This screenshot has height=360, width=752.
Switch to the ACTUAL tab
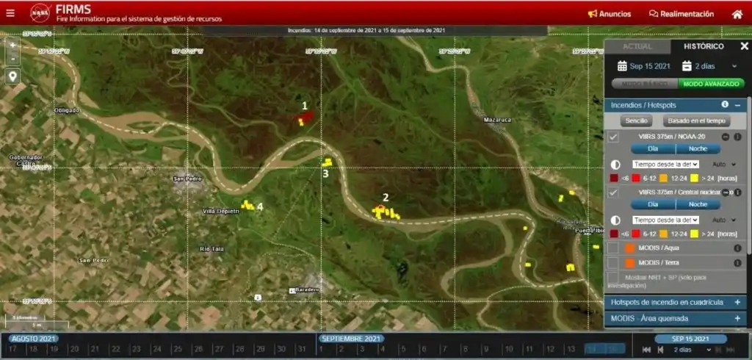click(637, 46)
